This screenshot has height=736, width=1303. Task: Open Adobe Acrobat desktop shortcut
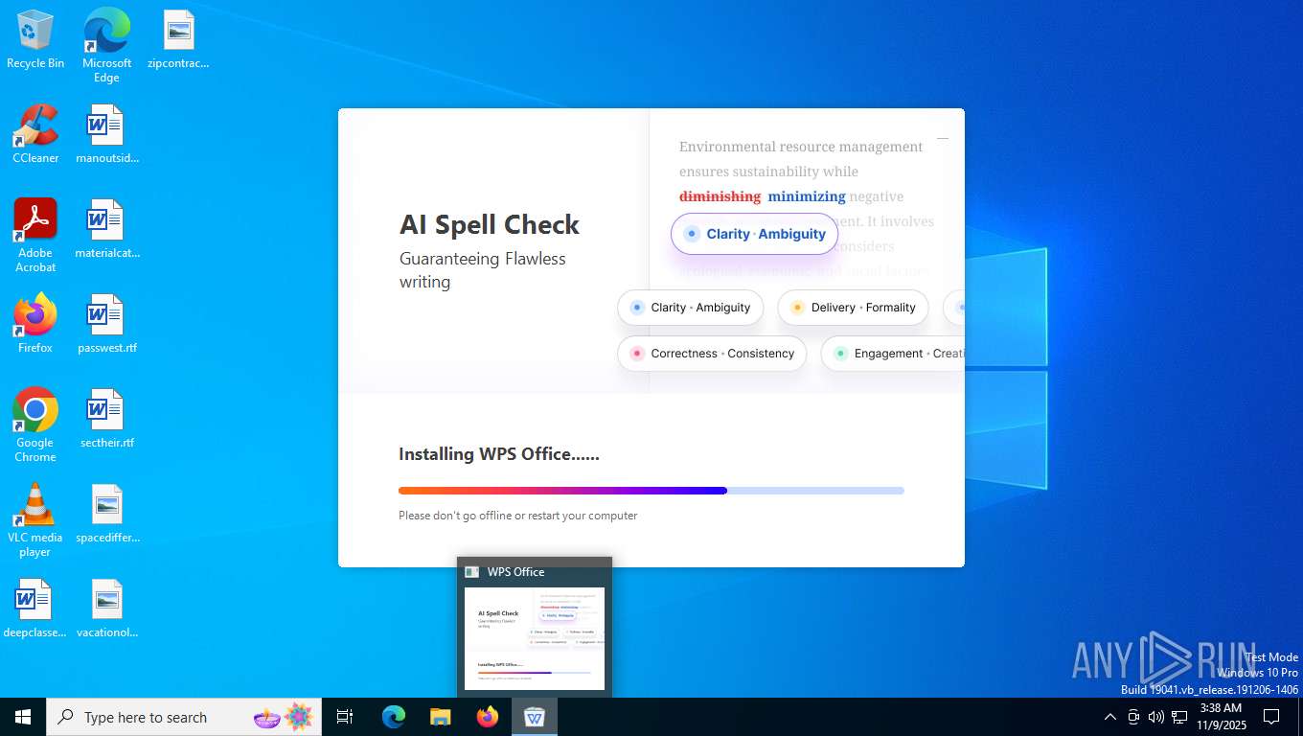click(x=35, y=236)
